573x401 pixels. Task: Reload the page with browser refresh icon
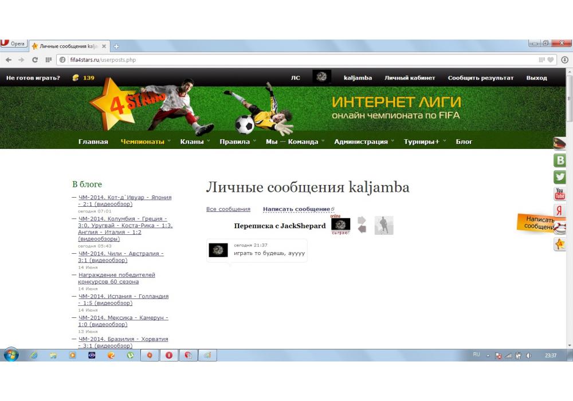pyautogui.click(x=35, y=60)
